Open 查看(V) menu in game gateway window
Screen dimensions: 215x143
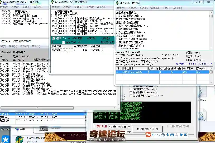[x=13, y=46]
